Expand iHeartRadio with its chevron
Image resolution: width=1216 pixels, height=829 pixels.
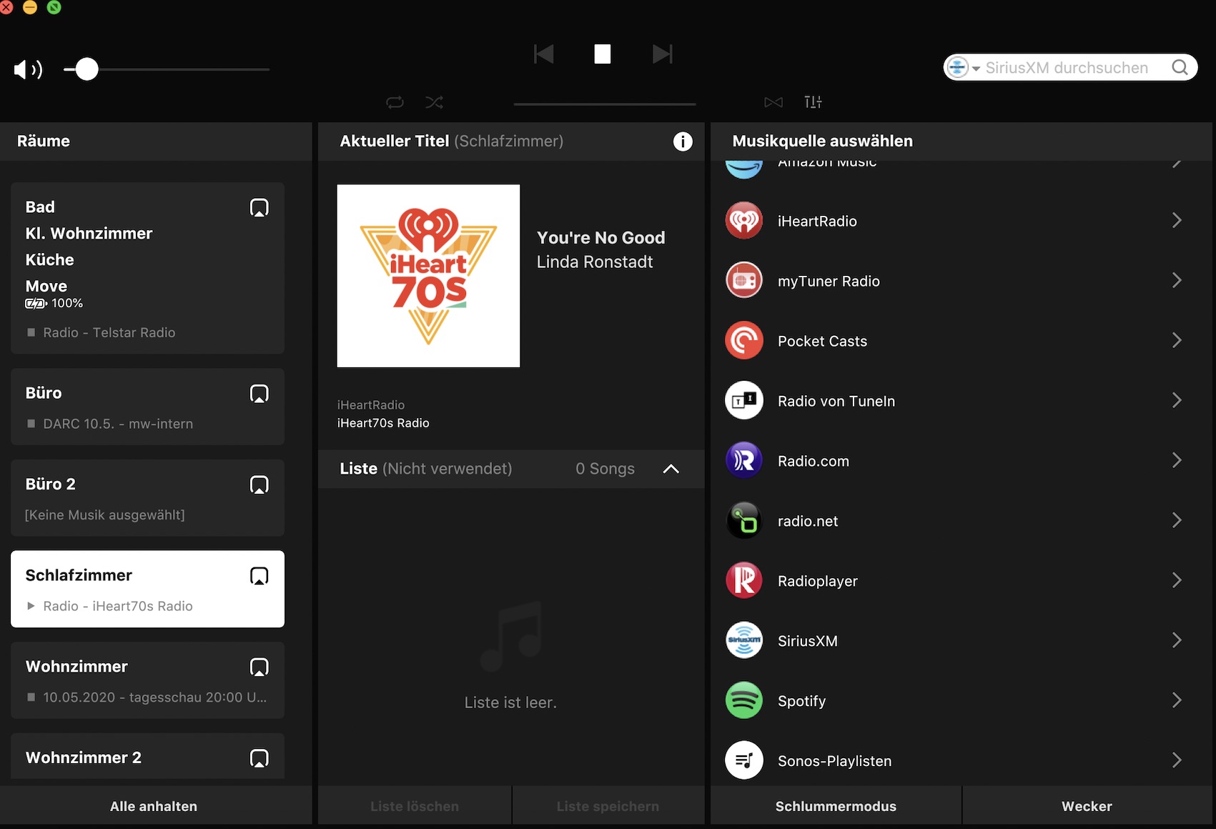(x=1177, y=221)
